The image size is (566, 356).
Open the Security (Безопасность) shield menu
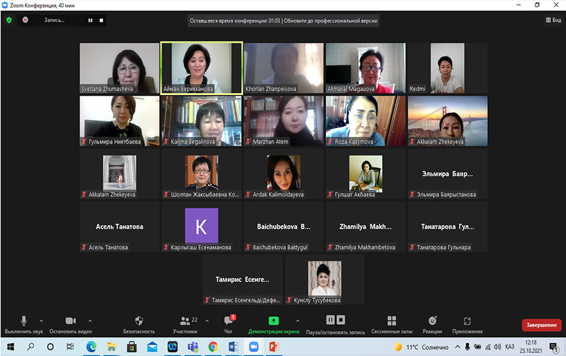click(x=139, y=323)
